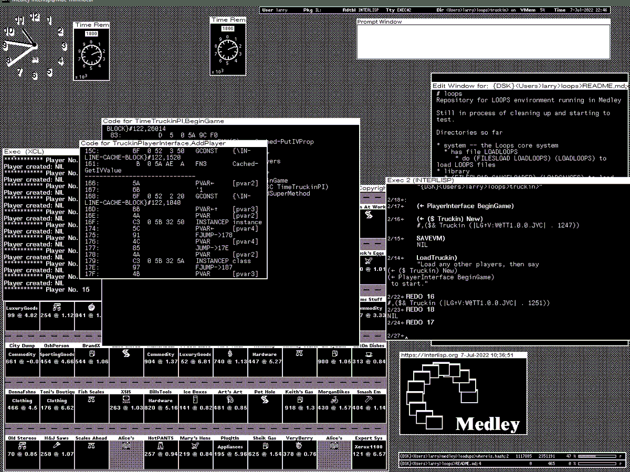Select the Code for TruckinPlayerInterface.AddPlayer title bar
The width and height of the screenshot is (630, 472).
173,143
